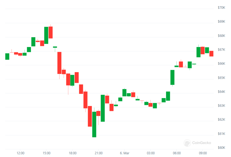Click the CoinGecko watermark text
The width and height of the screenshot is (231, 157).
[x=202, y=143]
